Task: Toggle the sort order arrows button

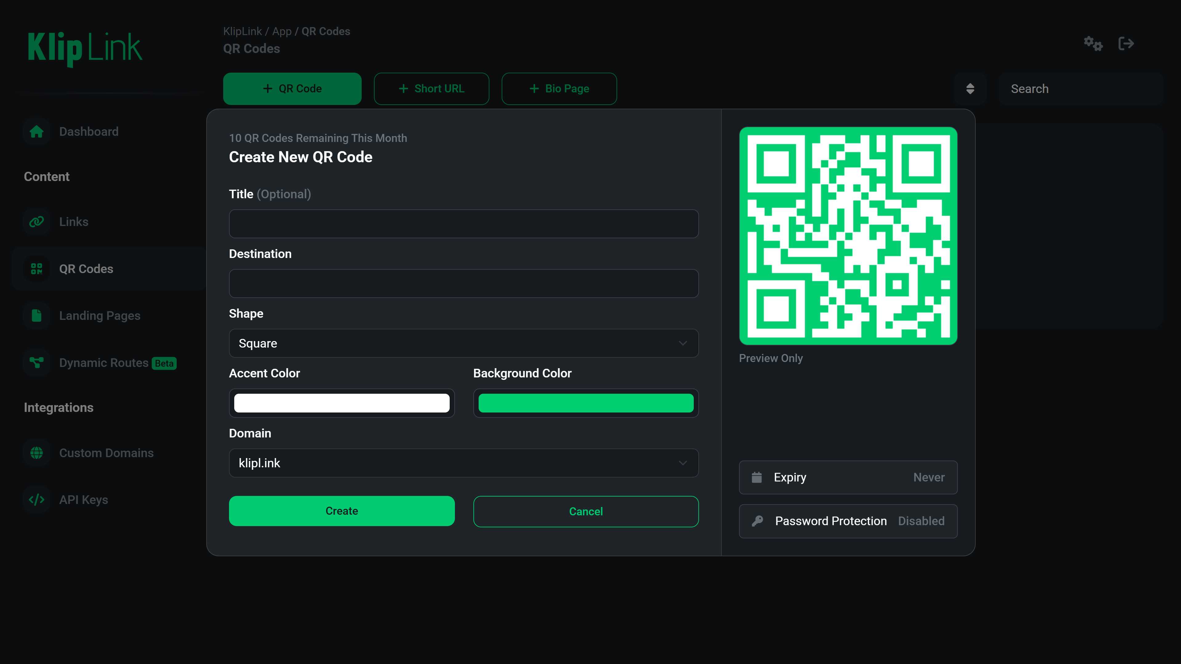Action: [970, 89]
